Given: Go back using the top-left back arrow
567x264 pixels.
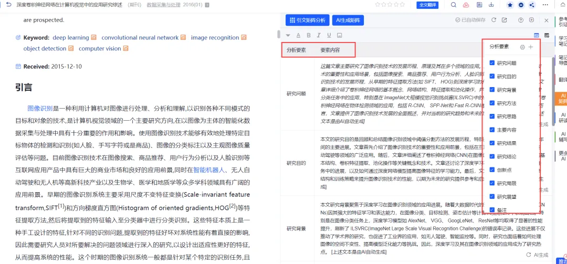Looking at the screenshot, I should [9, 5].
